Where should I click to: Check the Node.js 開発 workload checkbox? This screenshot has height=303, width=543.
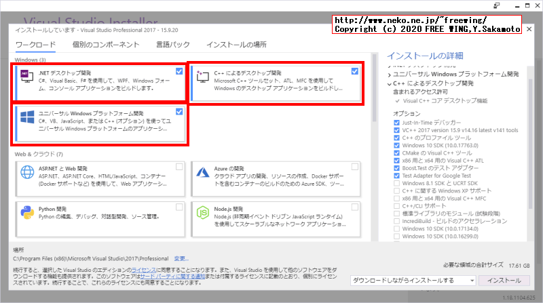tap(354, 207)
